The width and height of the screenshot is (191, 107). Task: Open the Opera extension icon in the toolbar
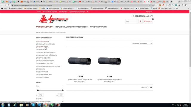163,5
